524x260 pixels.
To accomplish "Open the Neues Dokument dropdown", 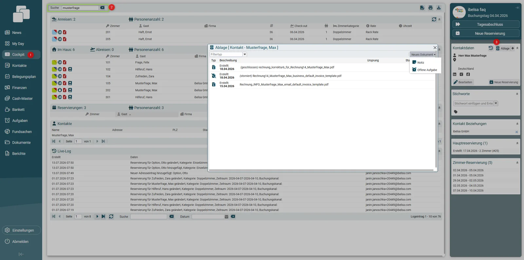I will pos(423,55).
